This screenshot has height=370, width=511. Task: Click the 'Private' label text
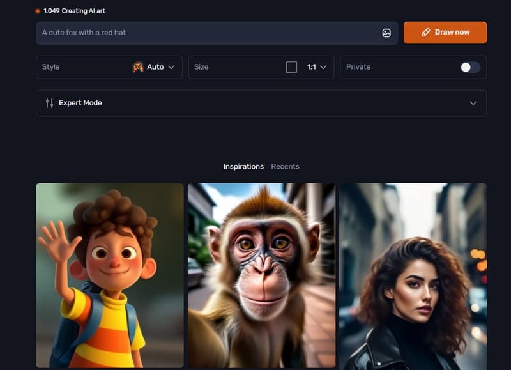358,67
